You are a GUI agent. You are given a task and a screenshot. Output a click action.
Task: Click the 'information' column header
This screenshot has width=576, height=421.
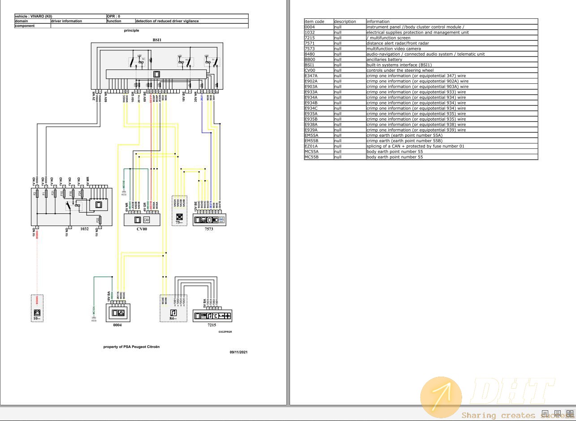click(452, 21)
